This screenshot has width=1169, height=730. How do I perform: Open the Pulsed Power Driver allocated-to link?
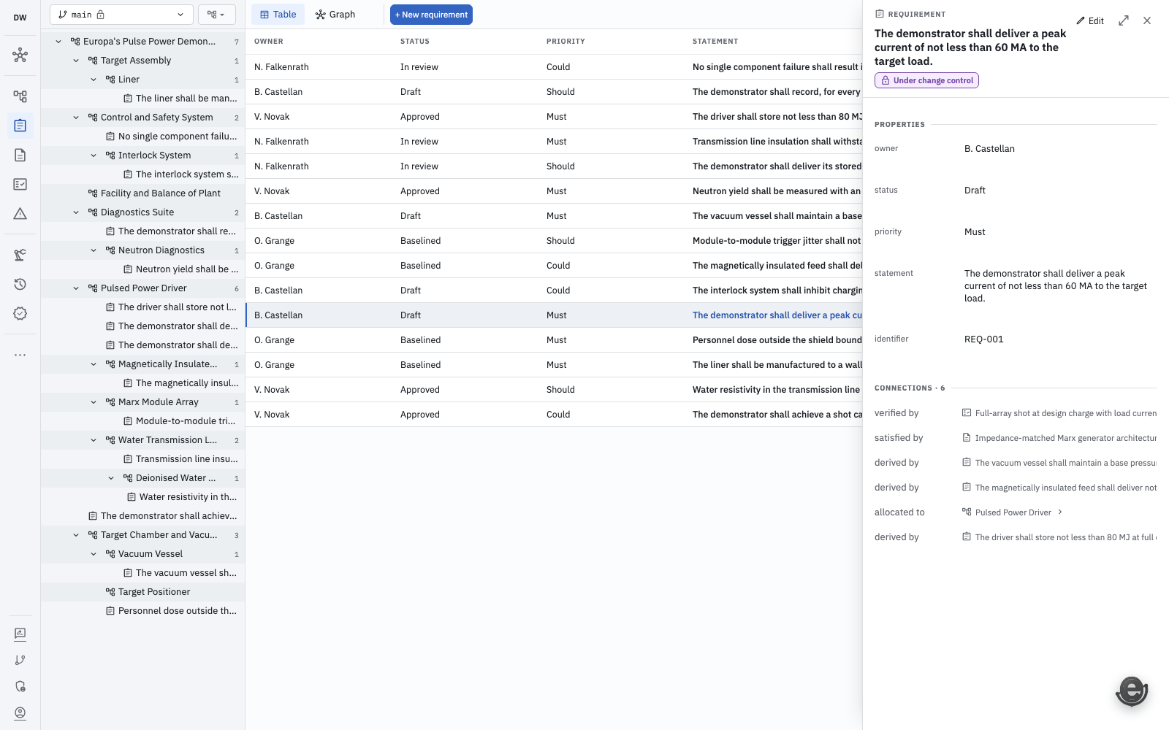1013,512
